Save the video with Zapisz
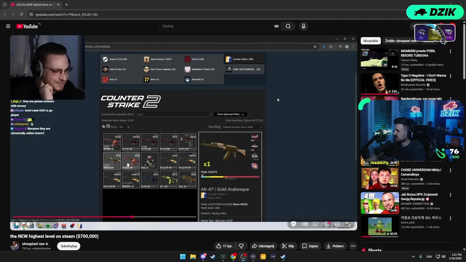 pyautogui.click(x=310, y=246)
